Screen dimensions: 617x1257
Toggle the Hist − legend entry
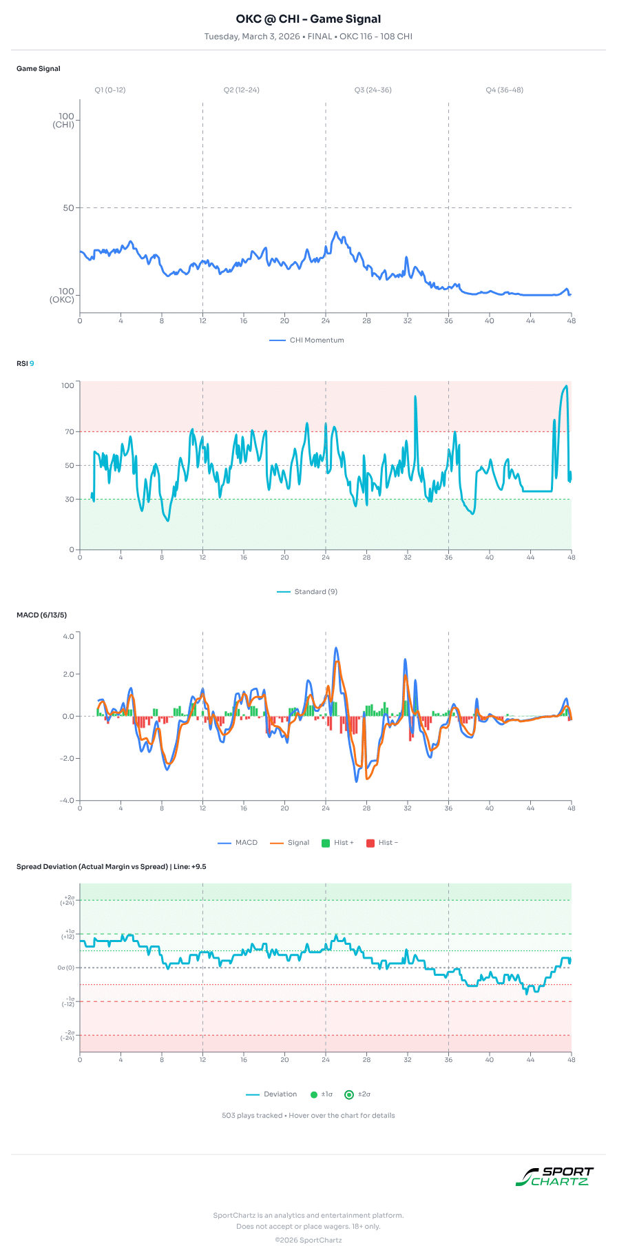click(382, 842)
